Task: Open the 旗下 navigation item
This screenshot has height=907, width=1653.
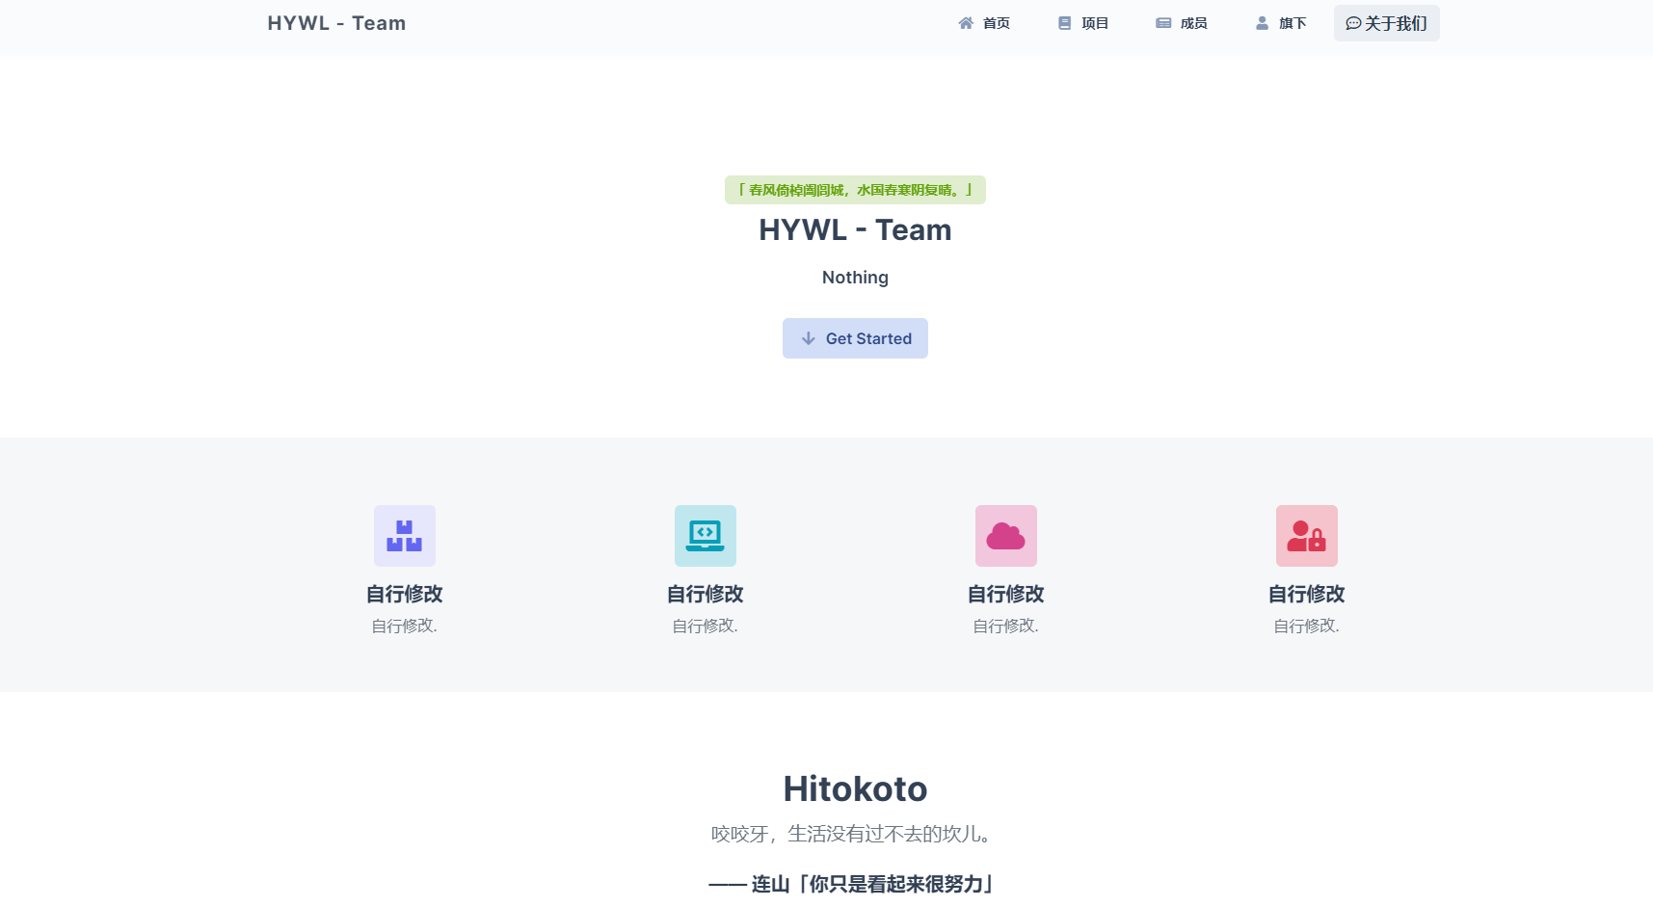Action: [1293, 23]
